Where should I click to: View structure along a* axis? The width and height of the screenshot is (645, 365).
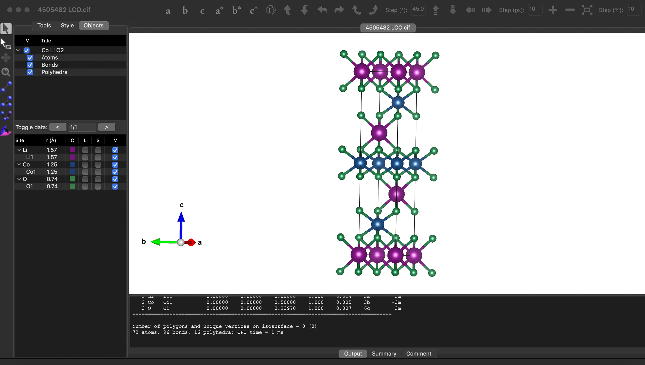pyautogui.click(x=219, y=10)
